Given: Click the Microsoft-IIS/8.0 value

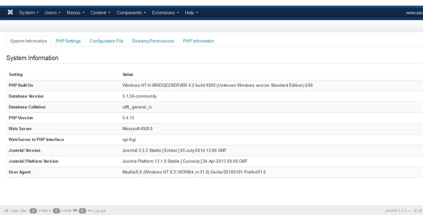Looking at the screenshot, I should click(137, 129).
